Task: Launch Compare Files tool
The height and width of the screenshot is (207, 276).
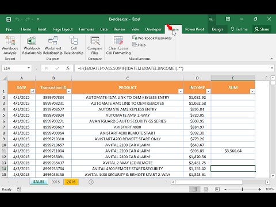Action: (x=95, y=45)
